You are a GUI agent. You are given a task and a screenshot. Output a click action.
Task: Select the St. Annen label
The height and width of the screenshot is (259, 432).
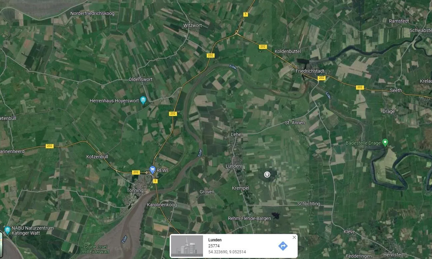point(295,123)
